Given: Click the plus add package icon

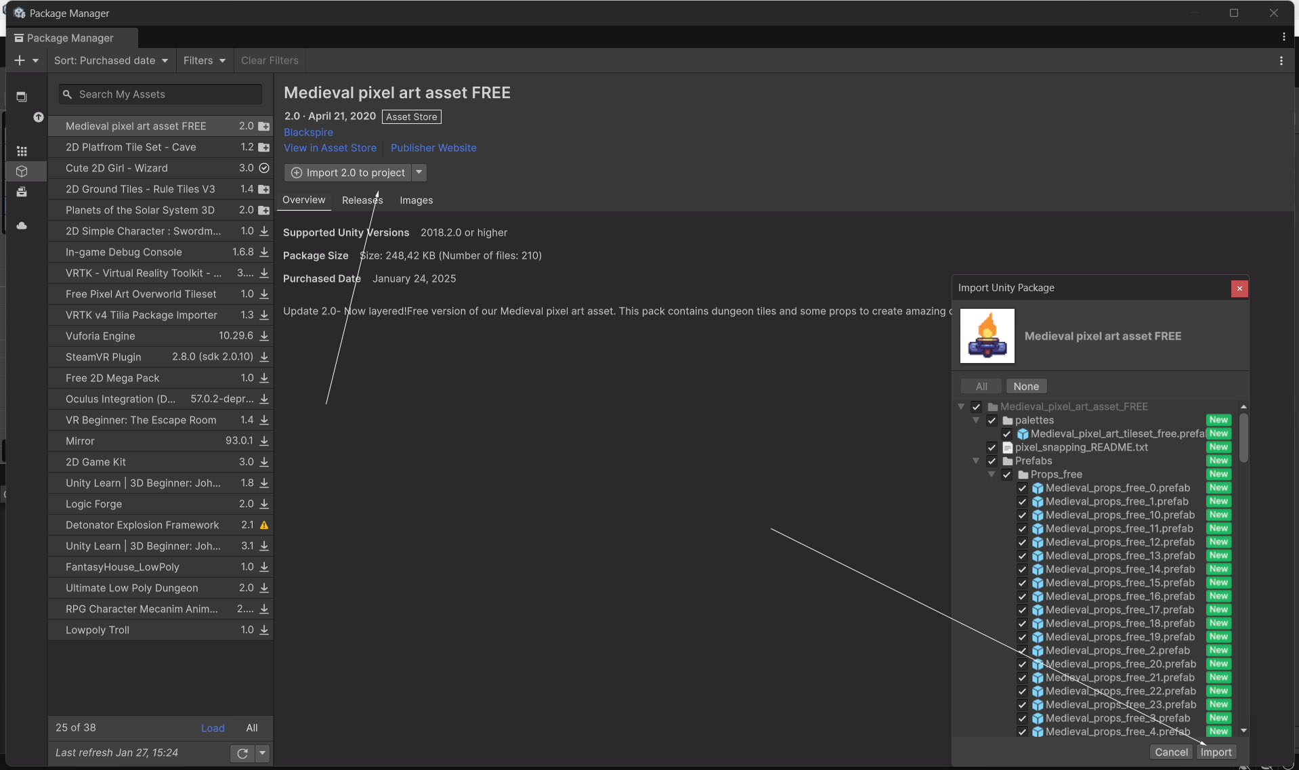Looking at the screenshot, I should [x=20, y=60].
